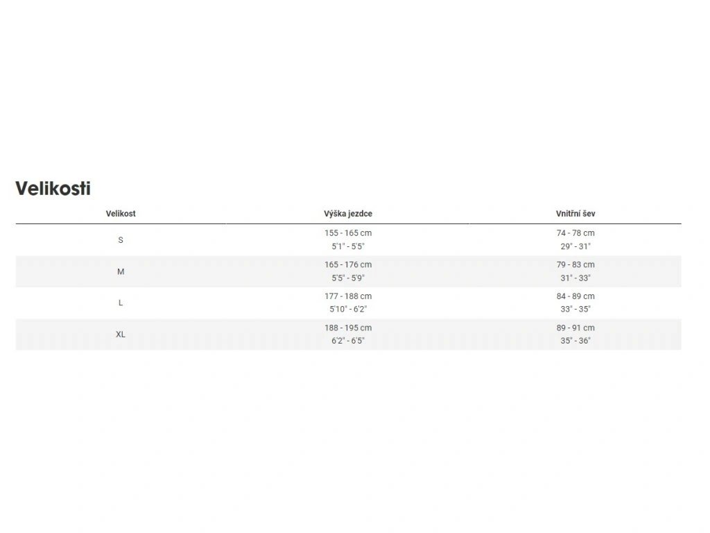Click the 89 - 91 cm inseam value

[x=575, y=328]
